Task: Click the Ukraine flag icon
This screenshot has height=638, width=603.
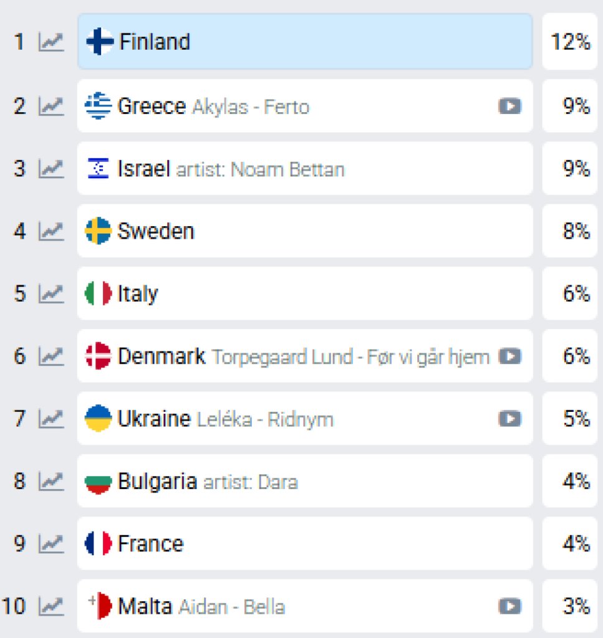Action: click(x=98, y=419)
